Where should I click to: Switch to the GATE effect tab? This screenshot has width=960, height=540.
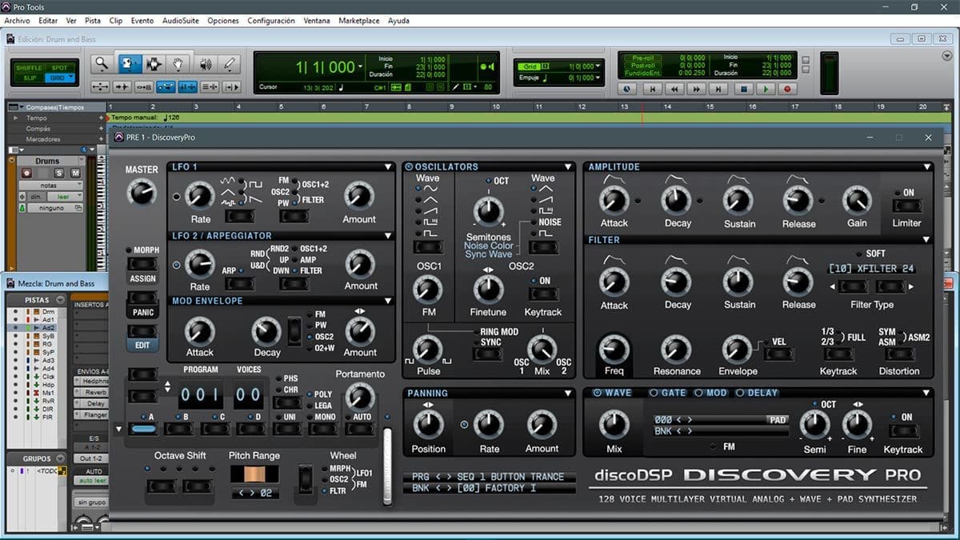pos(667,393)
